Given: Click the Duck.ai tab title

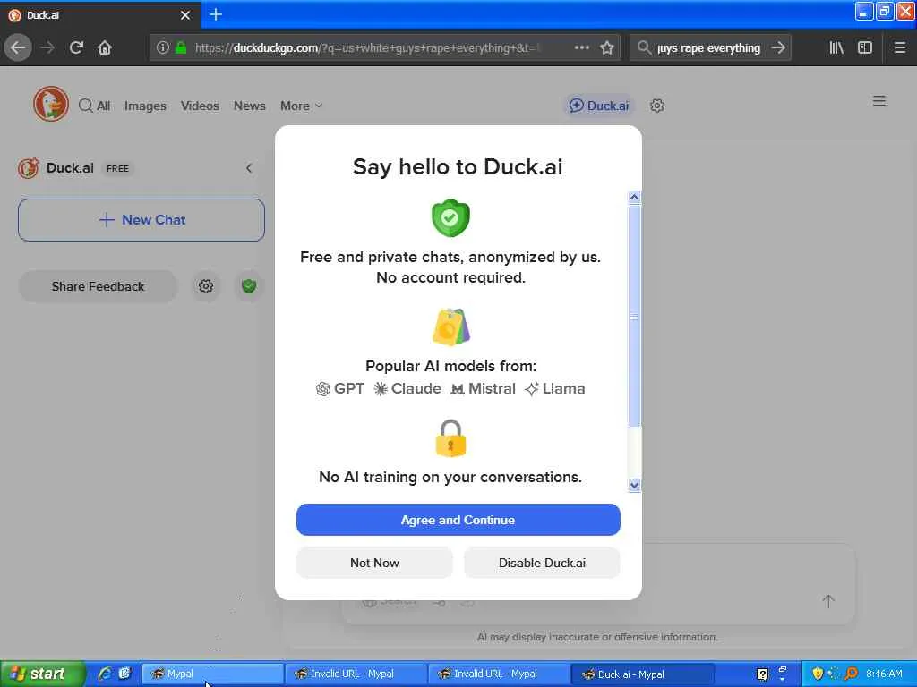Looking at the screenshot, I should tap(43, 15).
